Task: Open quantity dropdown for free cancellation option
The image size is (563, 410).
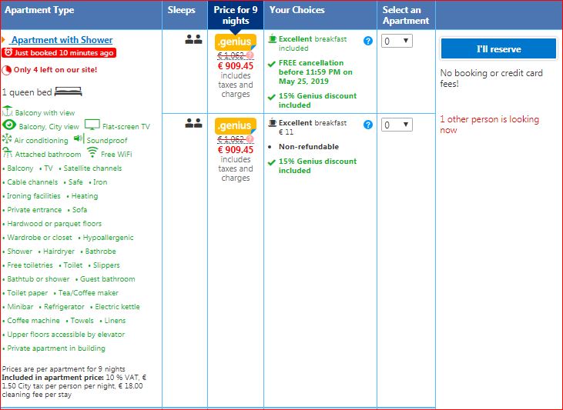Action: (x=397, y=41)
